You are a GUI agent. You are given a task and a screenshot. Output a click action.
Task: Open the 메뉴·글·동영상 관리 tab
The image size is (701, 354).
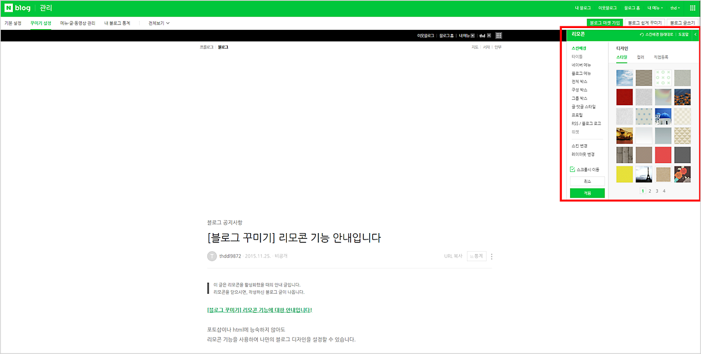[x=78, y=23]
